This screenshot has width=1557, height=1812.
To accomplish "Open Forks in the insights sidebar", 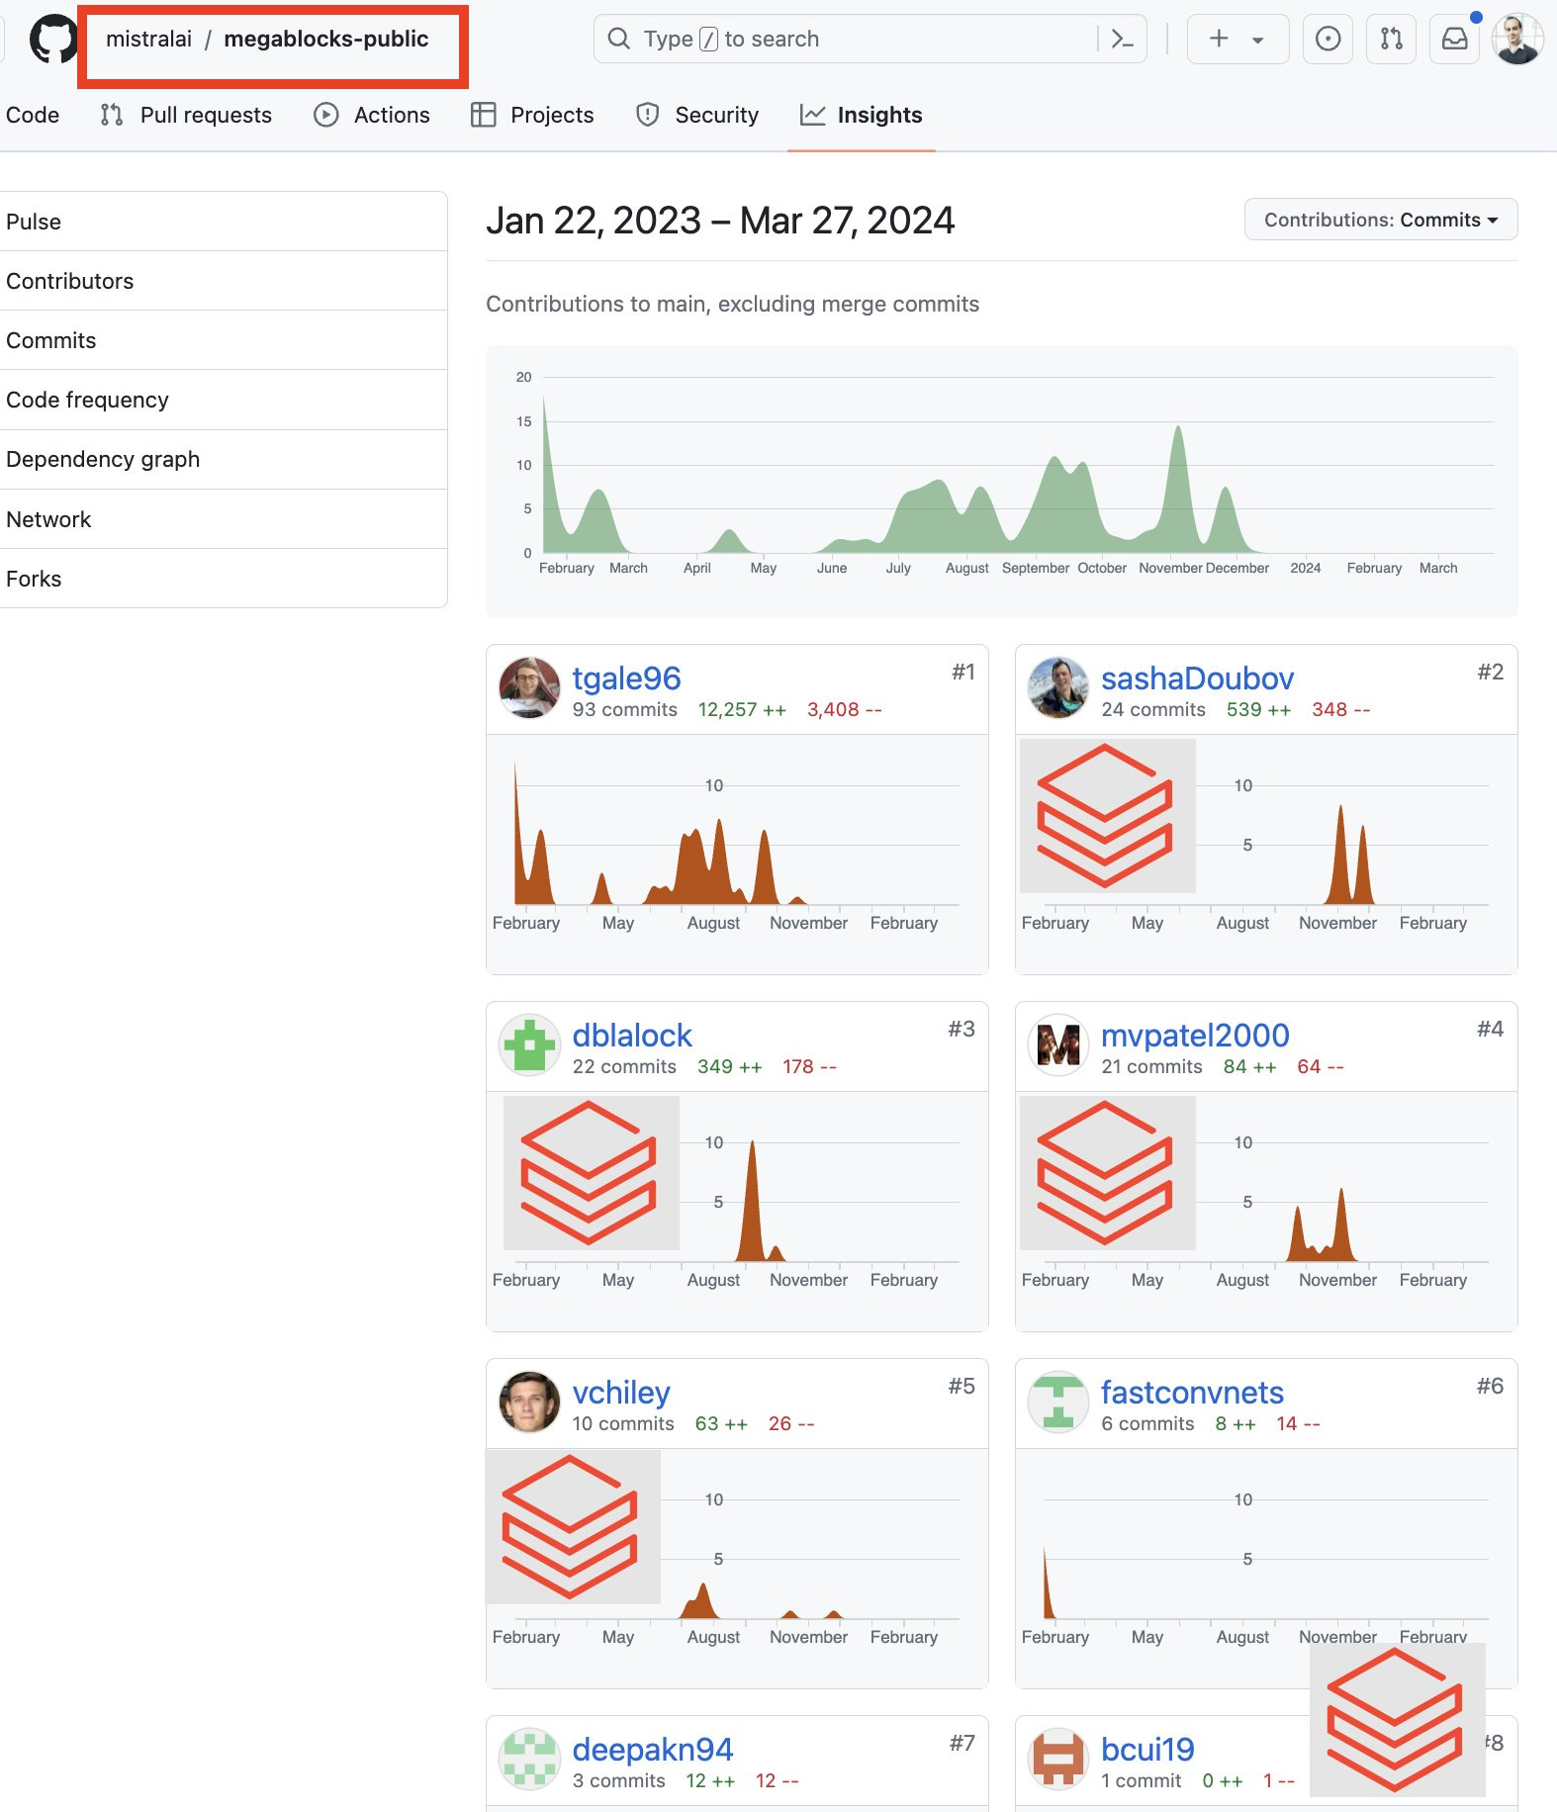I will [x=224, y=579].
